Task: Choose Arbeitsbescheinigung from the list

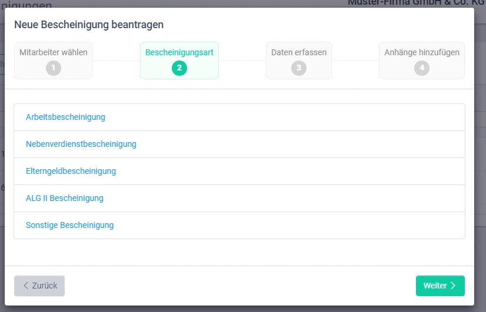Action: point(65,117)
